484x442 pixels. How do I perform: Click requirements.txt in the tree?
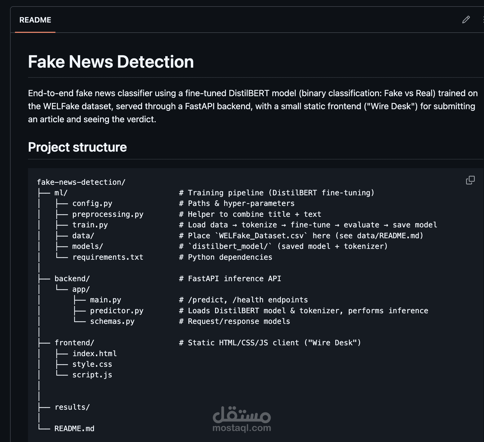108,257
